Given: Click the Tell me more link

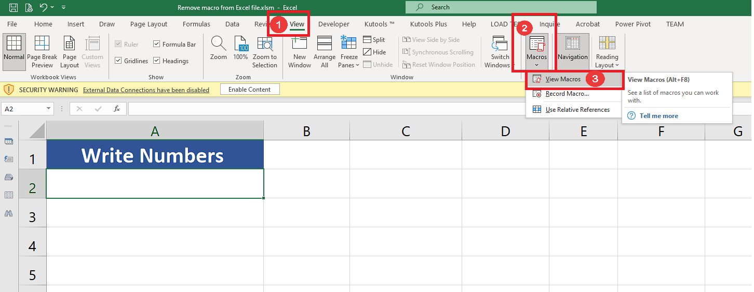Looking at the screenshot, I should tap(658, 116).
